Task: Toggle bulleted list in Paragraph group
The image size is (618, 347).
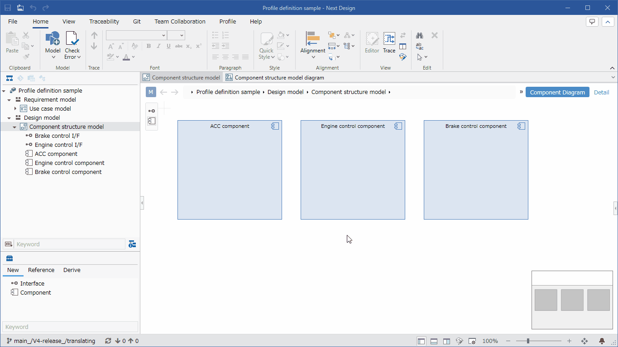Action: [x=216, y=35]
